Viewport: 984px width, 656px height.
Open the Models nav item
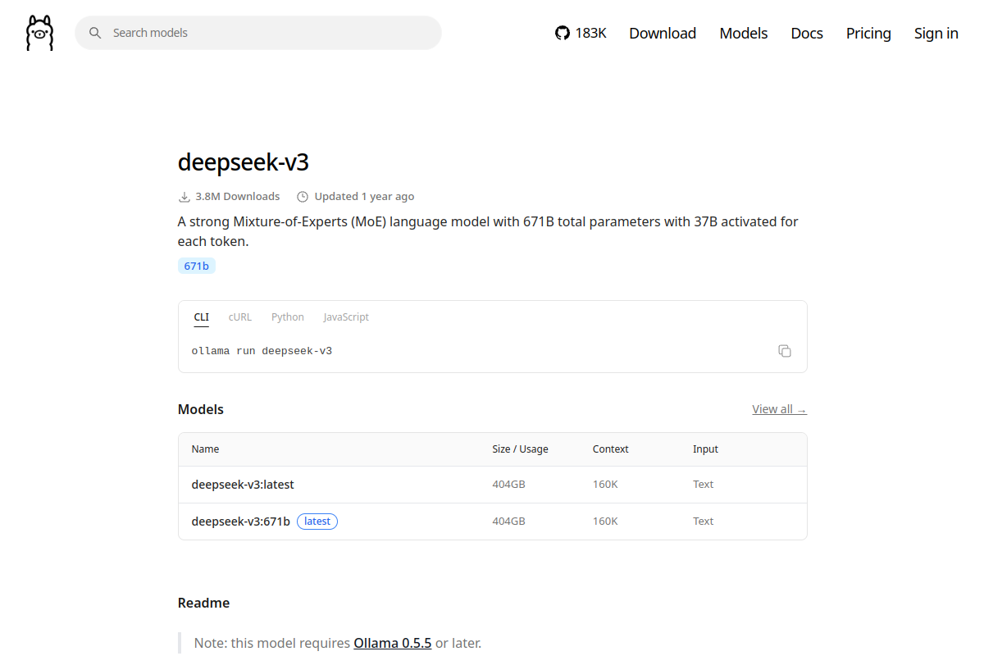point(744,33)
